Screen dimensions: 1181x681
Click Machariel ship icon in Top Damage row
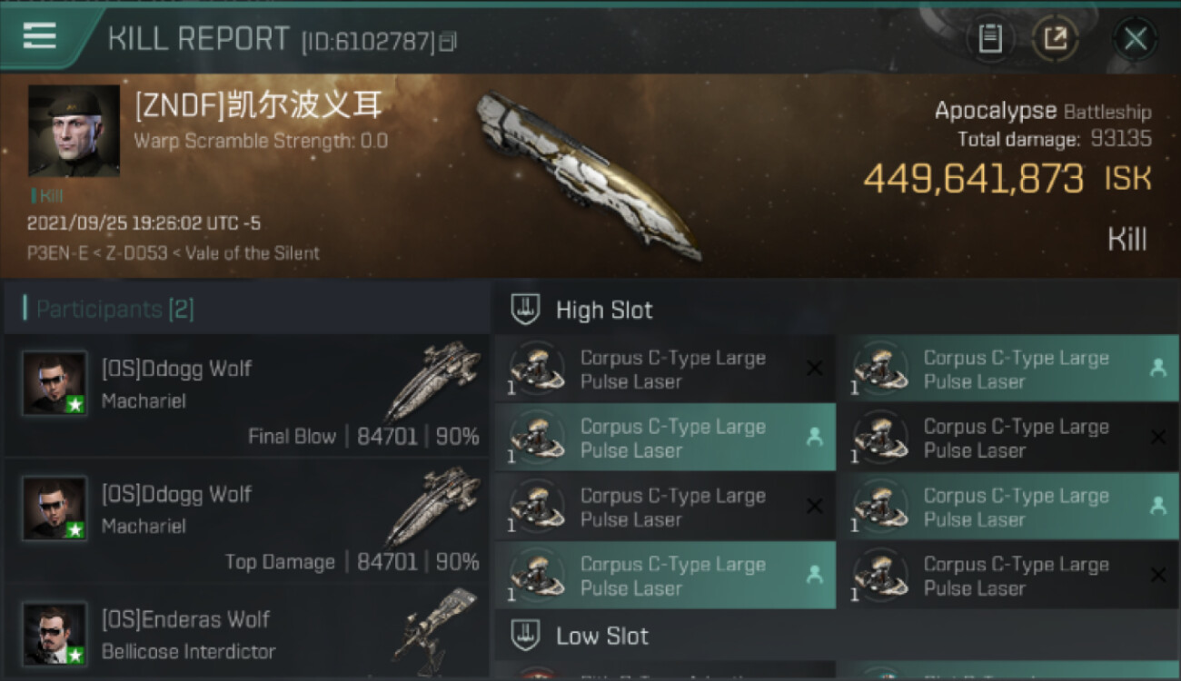tap(432, 508)
